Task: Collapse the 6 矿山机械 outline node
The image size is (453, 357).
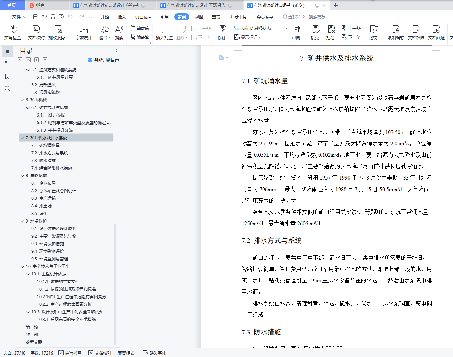Action: 23,100
